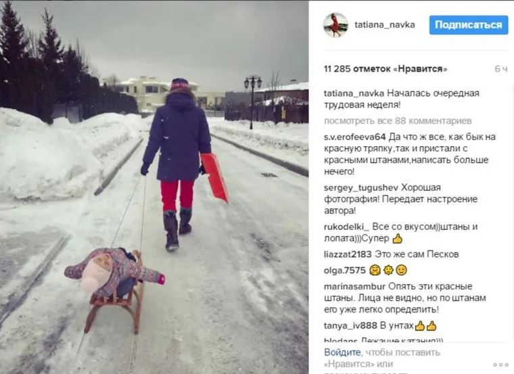
Task: Click the 6 ч post timestamp
Action: coord(501,69)
